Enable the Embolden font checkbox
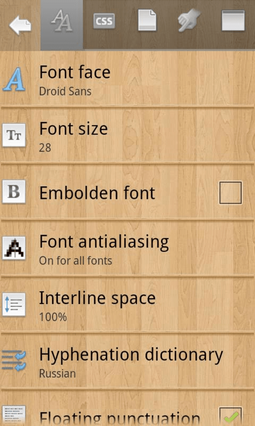This screenshot has width=255, height=426. click(231, 193)
